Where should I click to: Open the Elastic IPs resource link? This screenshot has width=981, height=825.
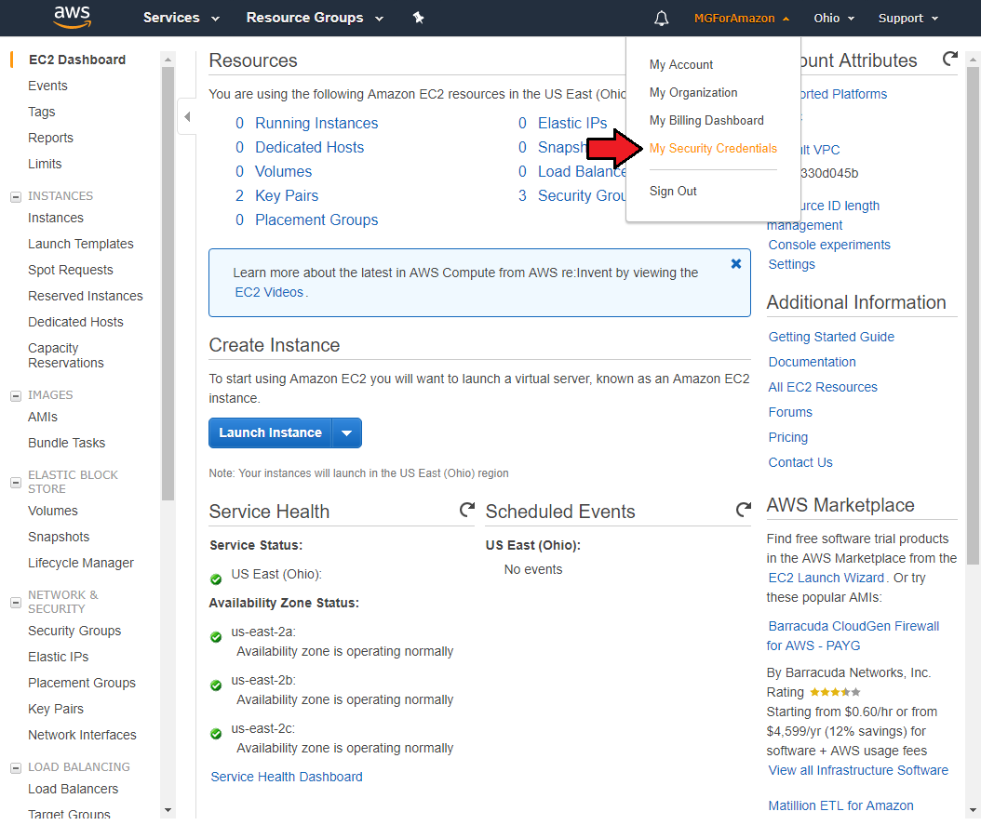(x=572, y=123)
